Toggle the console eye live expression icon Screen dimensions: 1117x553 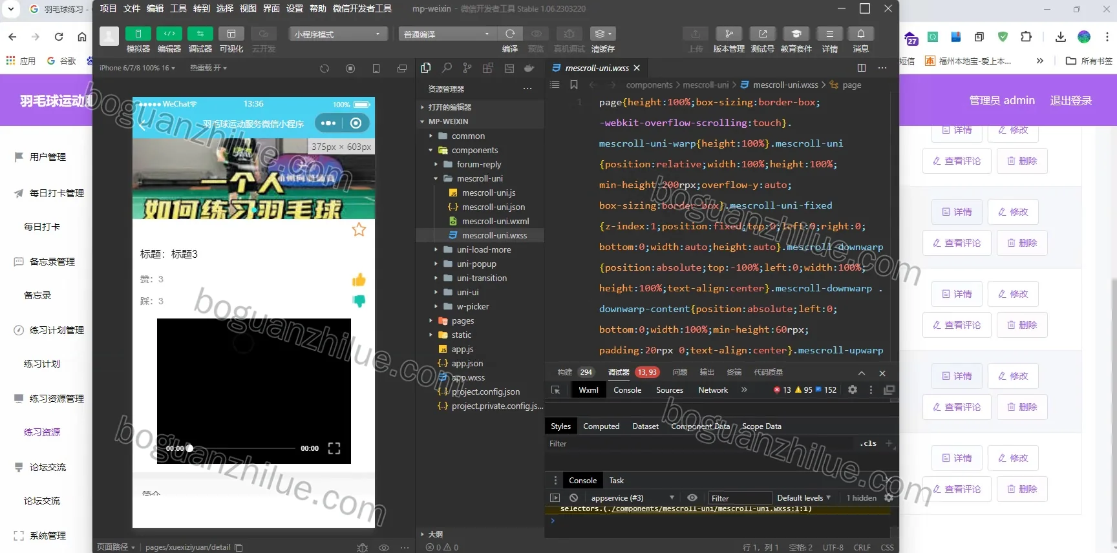click(692, 498)
